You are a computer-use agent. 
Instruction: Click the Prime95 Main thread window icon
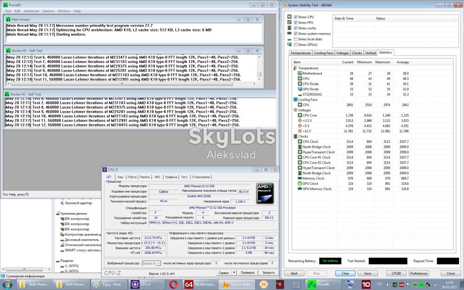pyautogui.click(x=8, y=19)
